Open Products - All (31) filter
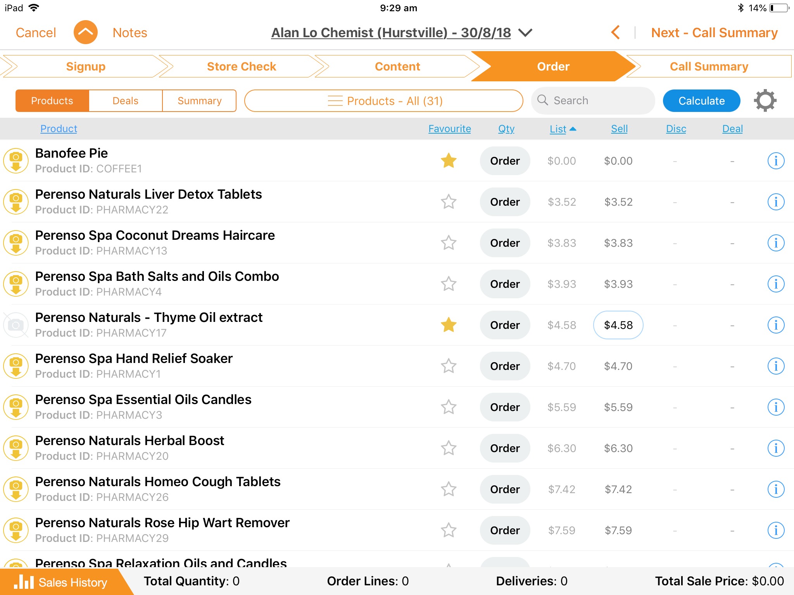Screen dimensions: 794x595 pyautogui.click(x=383, y=101)
